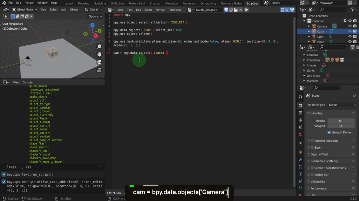359x201 pixels.
Task: Switch to orthographic grid view icon
Action: pos(99,70)
